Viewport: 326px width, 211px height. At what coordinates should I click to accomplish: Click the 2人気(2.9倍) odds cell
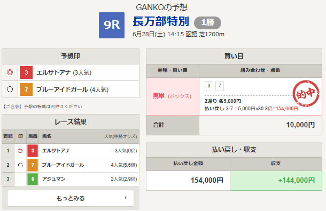[124, 179]
